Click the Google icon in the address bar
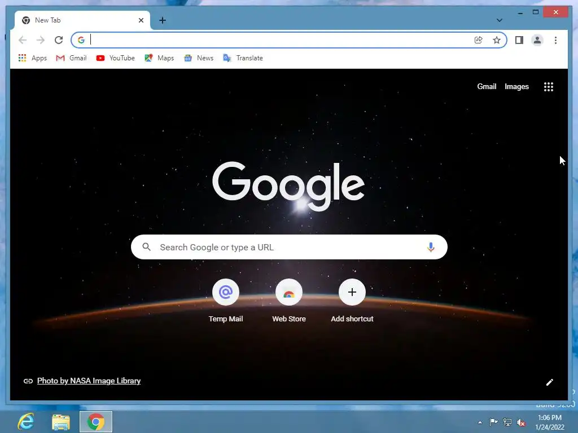The width and height of the screenshot is (578, 433). pos(81,40)
